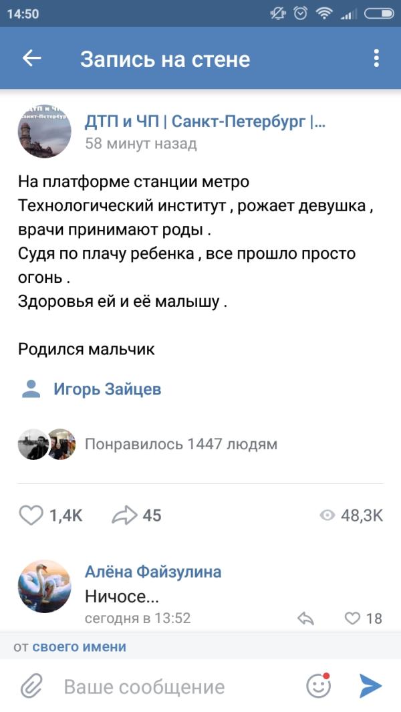Viewport: 401px width, 712px height.
Task: Reply to Алёна Файзулина's comment
Action: pos(305,618)
